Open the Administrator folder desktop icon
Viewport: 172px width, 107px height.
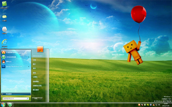(x=4, y=5)
